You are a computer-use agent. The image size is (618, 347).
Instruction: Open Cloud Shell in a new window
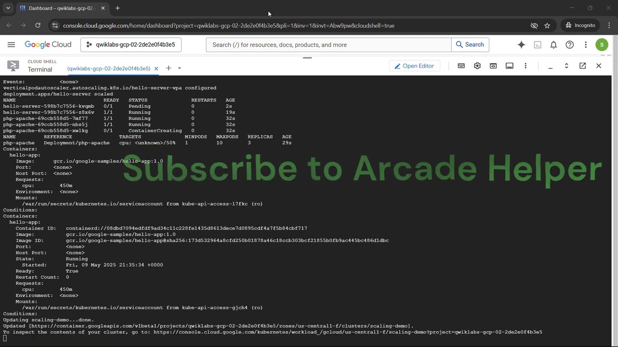(x=583, y=66)
